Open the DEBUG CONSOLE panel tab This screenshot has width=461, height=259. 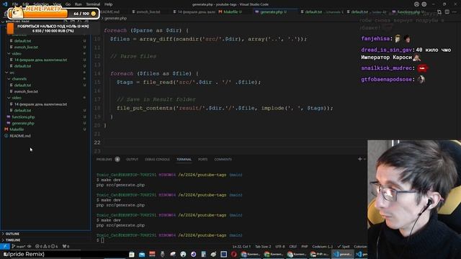[x=157, y=159]
